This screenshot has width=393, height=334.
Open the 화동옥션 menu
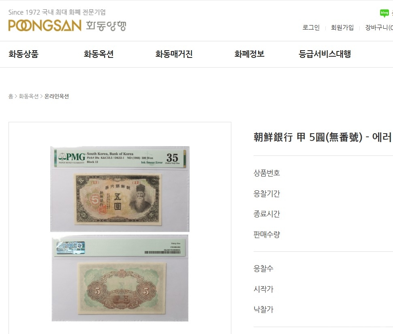[98, 54]
